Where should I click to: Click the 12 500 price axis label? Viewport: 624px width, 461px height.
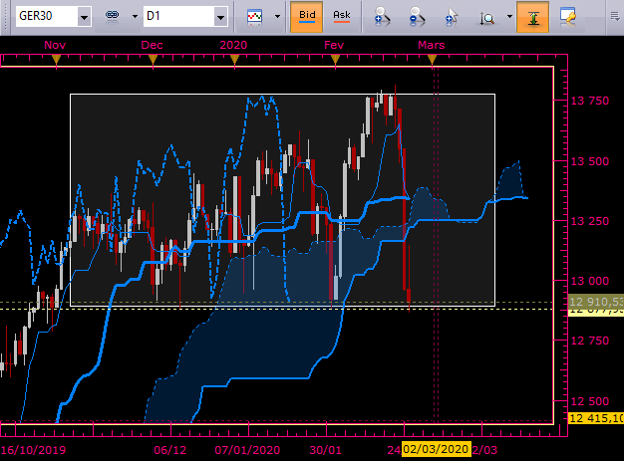[x=590, y=401]
